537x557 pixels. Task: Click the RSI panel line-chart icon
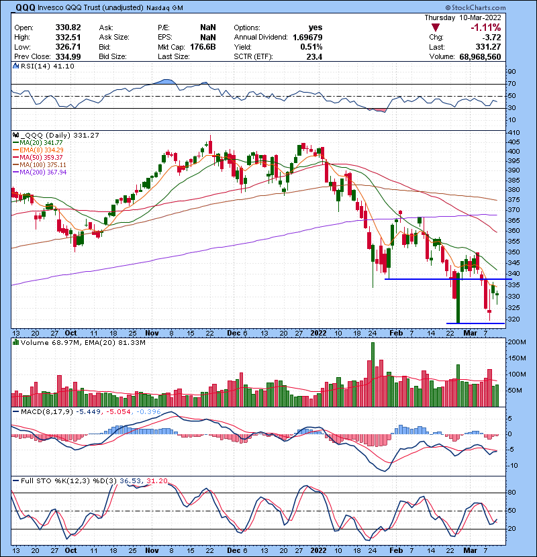pyautogui.click(x=15, y=66)
